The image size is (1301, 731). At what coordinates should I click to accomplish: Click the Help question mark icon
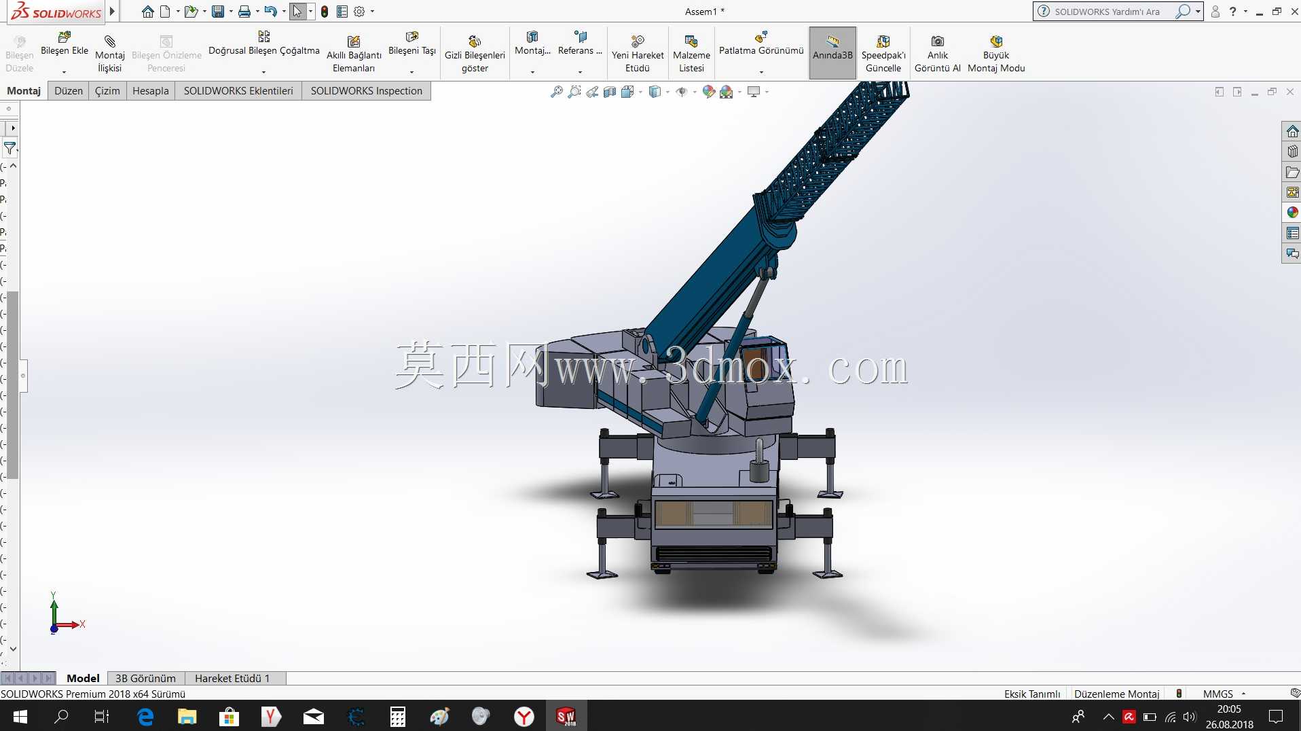[1233, 12]
